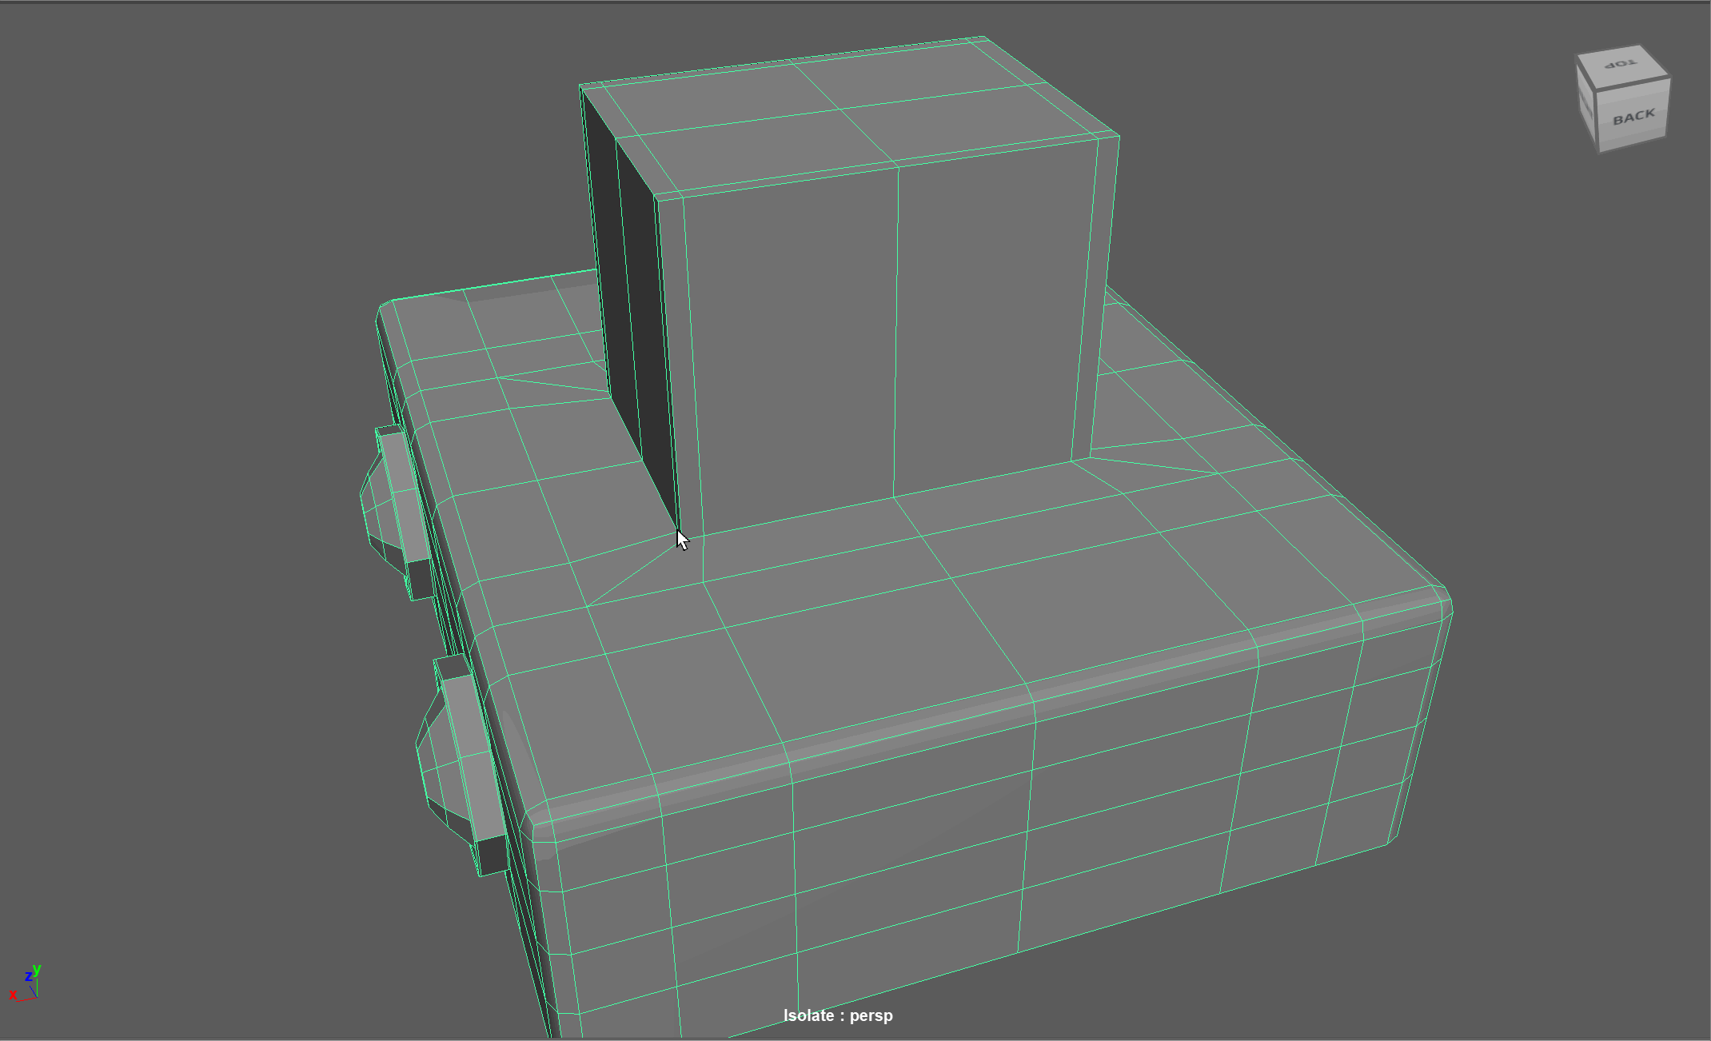Click the red X axis label of the gizmo
The height and width of the screenshot is (1041, 1711).
click(x=13, y=995)
